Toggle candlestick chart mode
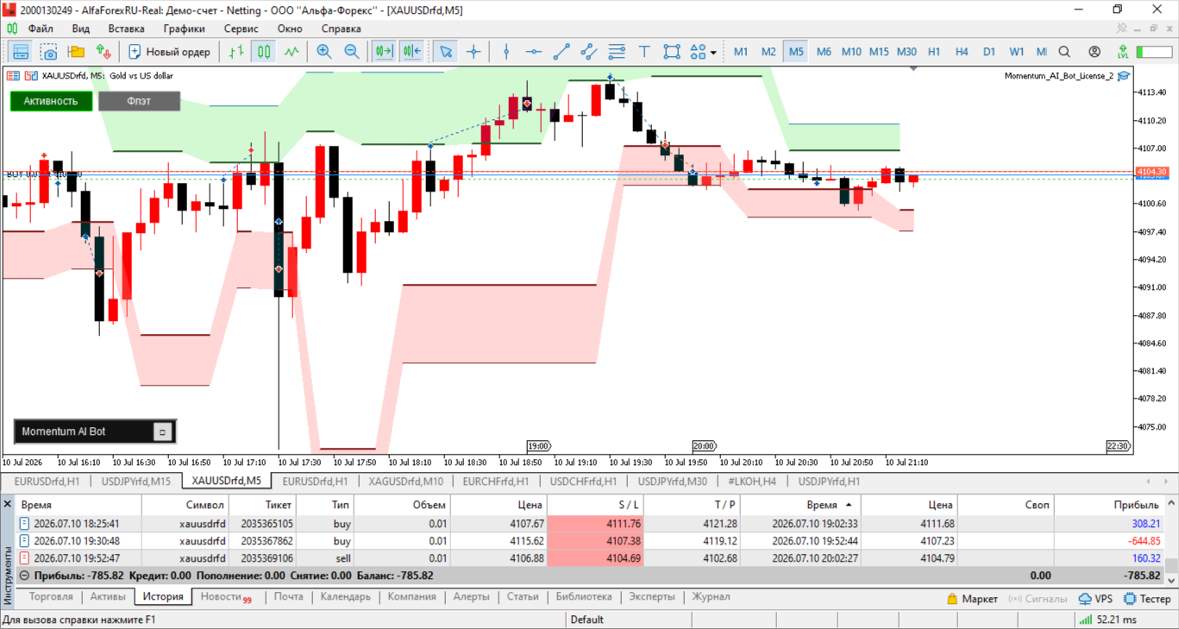 (x=264, y=52)
